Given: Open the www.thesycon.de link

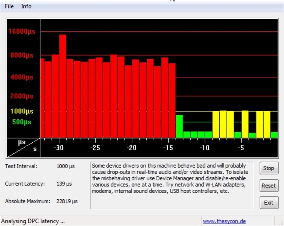Looking at the screenshot, I should click(x=224, y=221).
